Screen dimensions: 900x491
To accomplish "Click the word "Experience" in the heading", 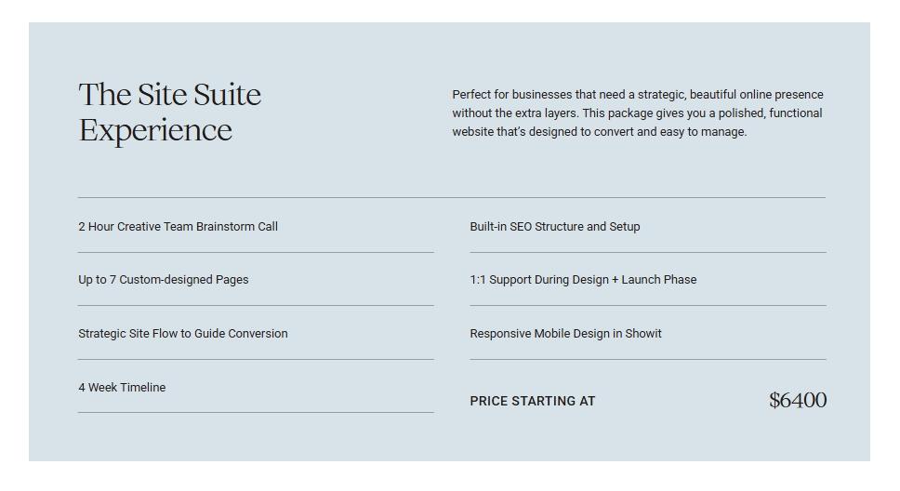I will click(155, 130).
